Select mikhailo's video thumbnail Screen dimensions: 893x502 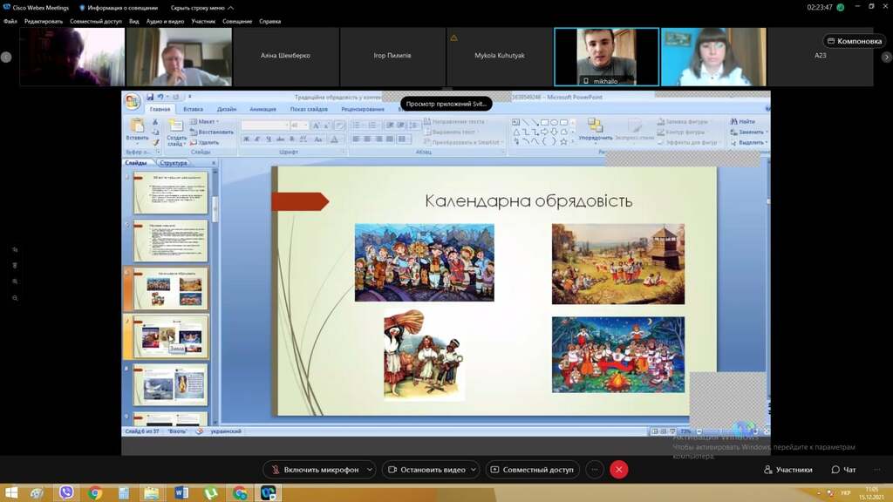pos(606,57)
